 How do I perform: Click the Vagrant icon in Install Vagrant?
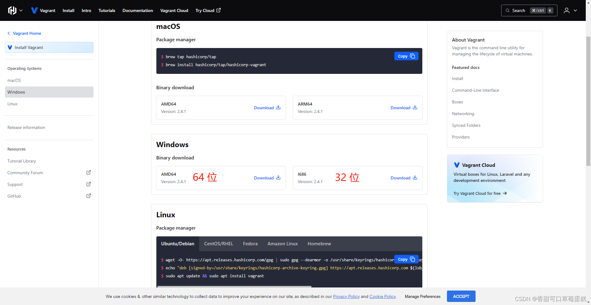point(10,47)
